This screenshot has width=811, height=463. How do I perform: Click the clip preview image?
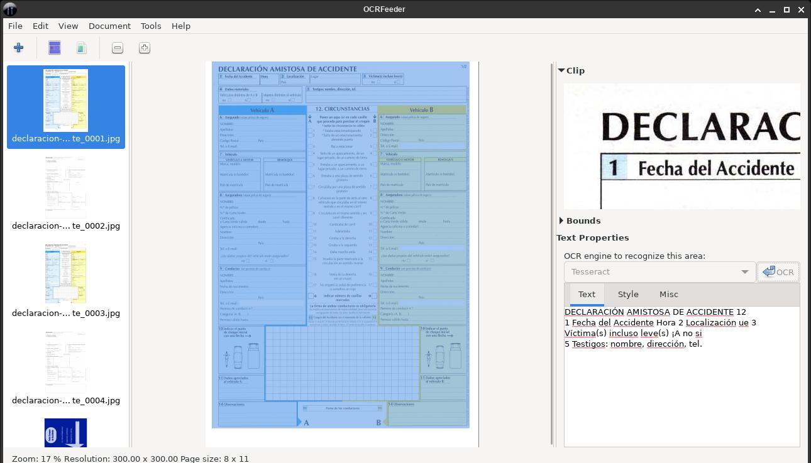[x=682, y=146]
